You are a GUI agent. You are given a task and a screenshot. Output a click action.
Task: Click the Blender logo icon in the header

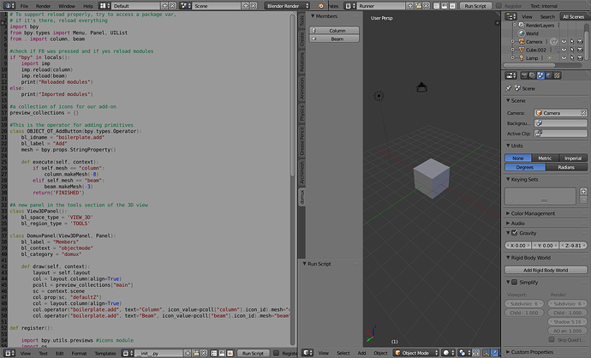320,6
